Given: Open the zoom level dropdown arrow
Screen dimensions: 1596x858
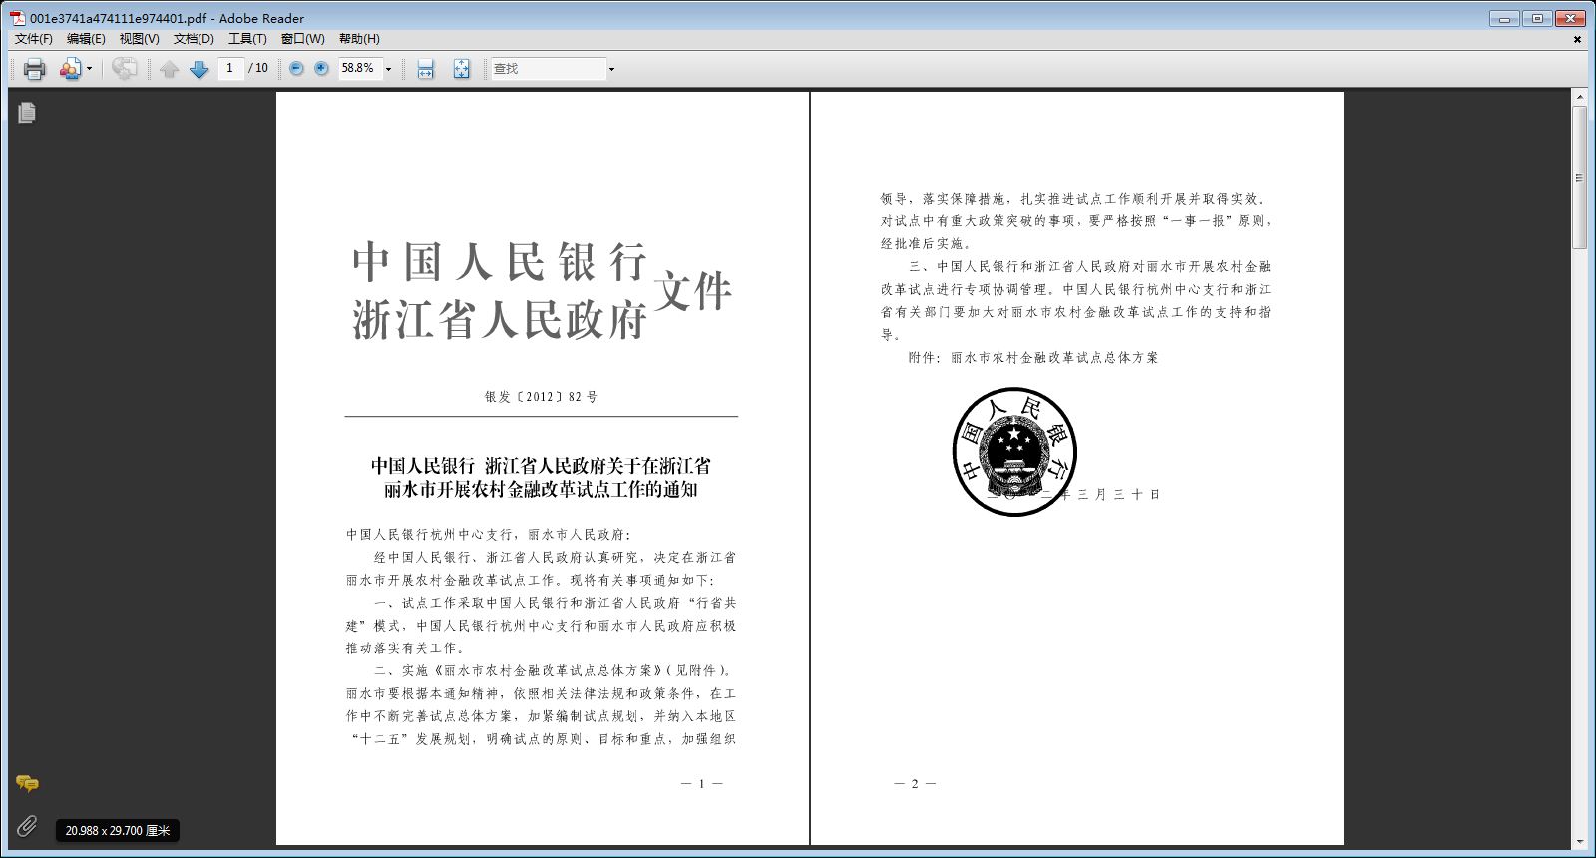Looking at the screenshot, I should point(389,69).
